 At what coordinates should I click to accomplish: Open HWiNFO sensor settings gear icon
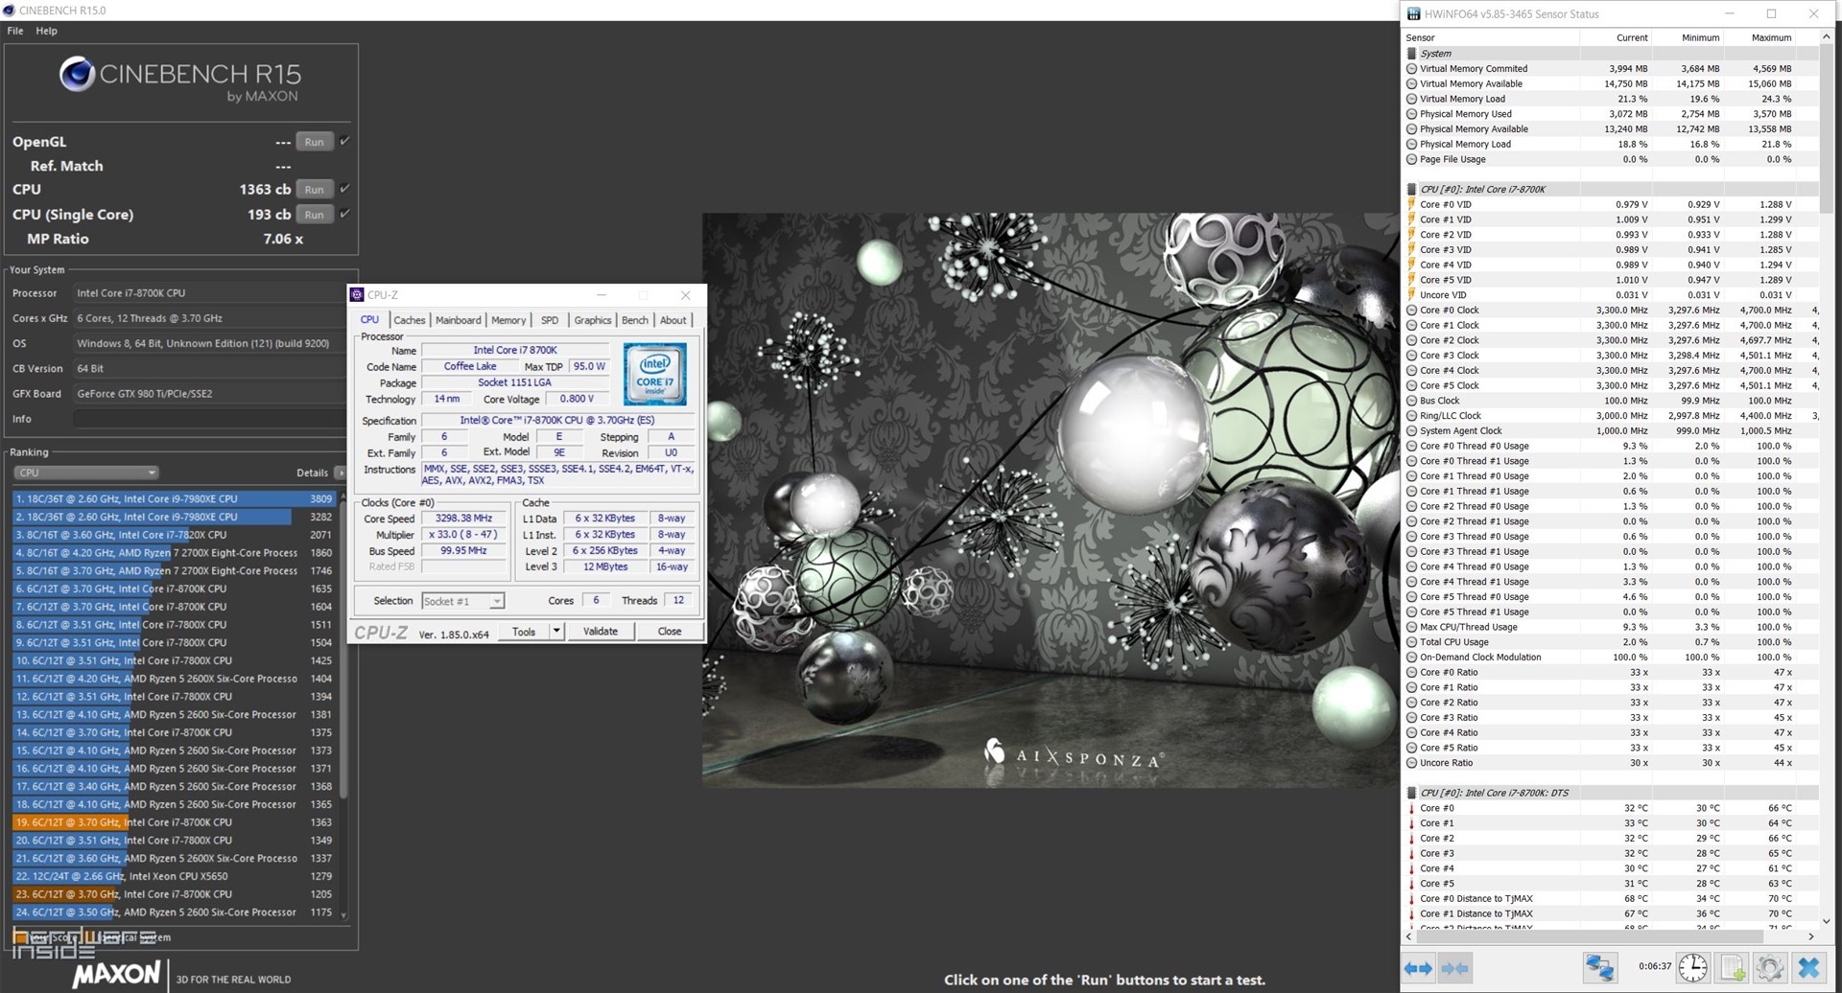pos(1770,968)
